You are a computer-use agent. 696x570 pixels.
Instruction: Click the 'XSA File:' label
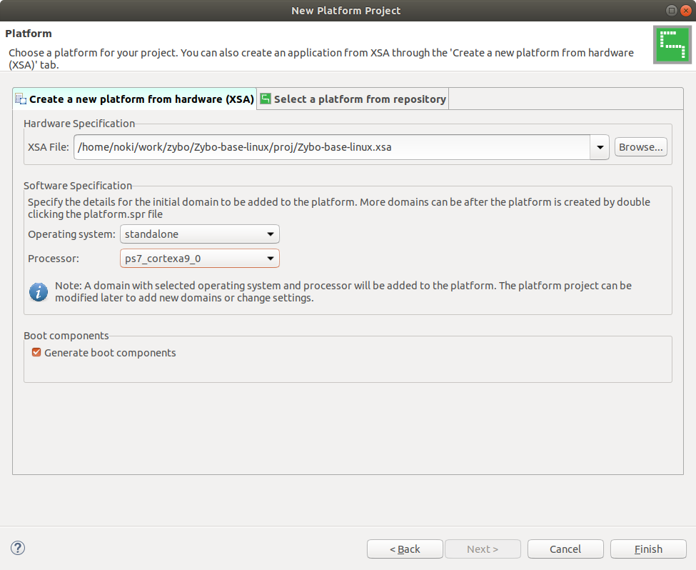pos(49,147)
